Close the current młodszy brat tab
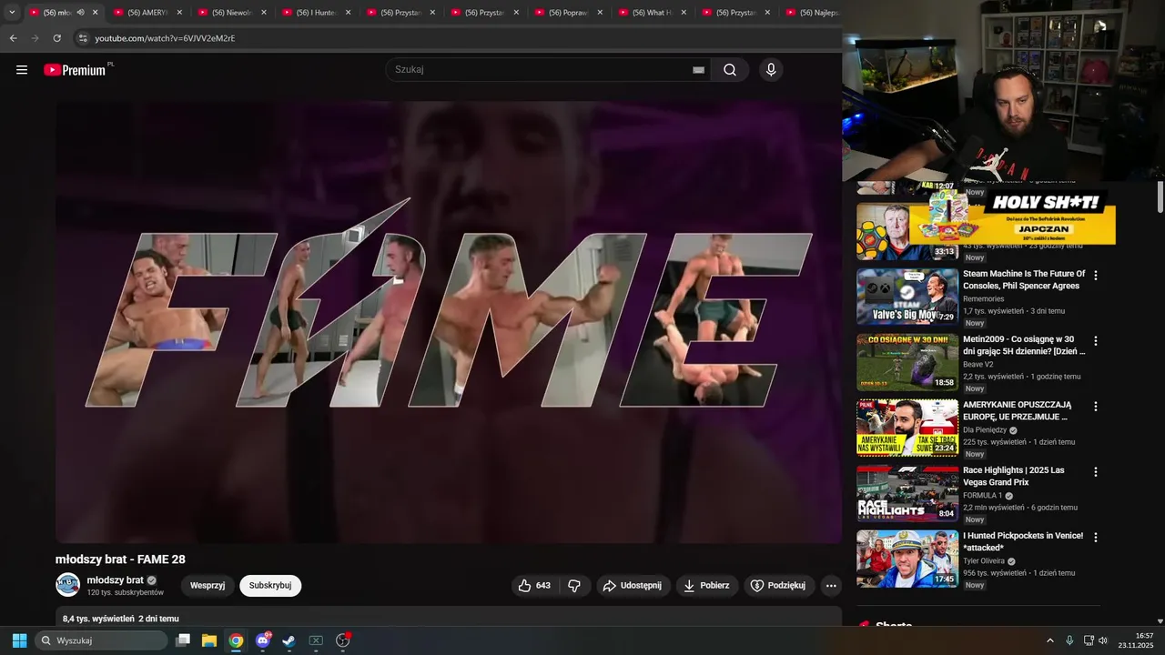 (96, 13)
